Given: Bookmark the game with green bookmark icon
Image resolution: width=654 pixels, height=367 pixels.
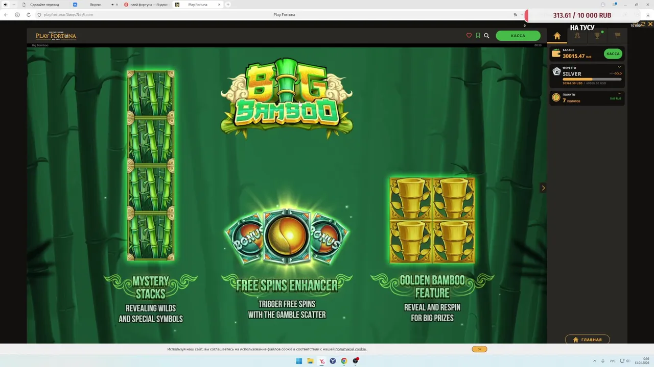Looking at the screenshot, I should click(478, 36).
